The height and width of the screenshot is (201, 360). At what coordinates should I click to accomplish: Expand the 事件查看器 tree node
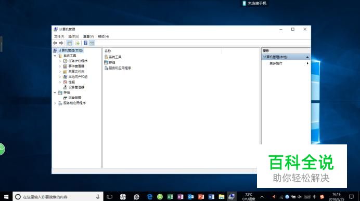pos(60,66)
